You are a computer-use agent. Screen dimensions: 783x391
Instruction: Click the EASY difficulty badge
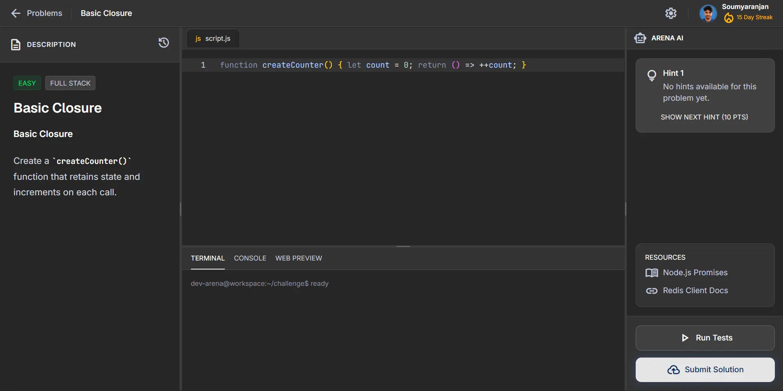click(27, 83)
